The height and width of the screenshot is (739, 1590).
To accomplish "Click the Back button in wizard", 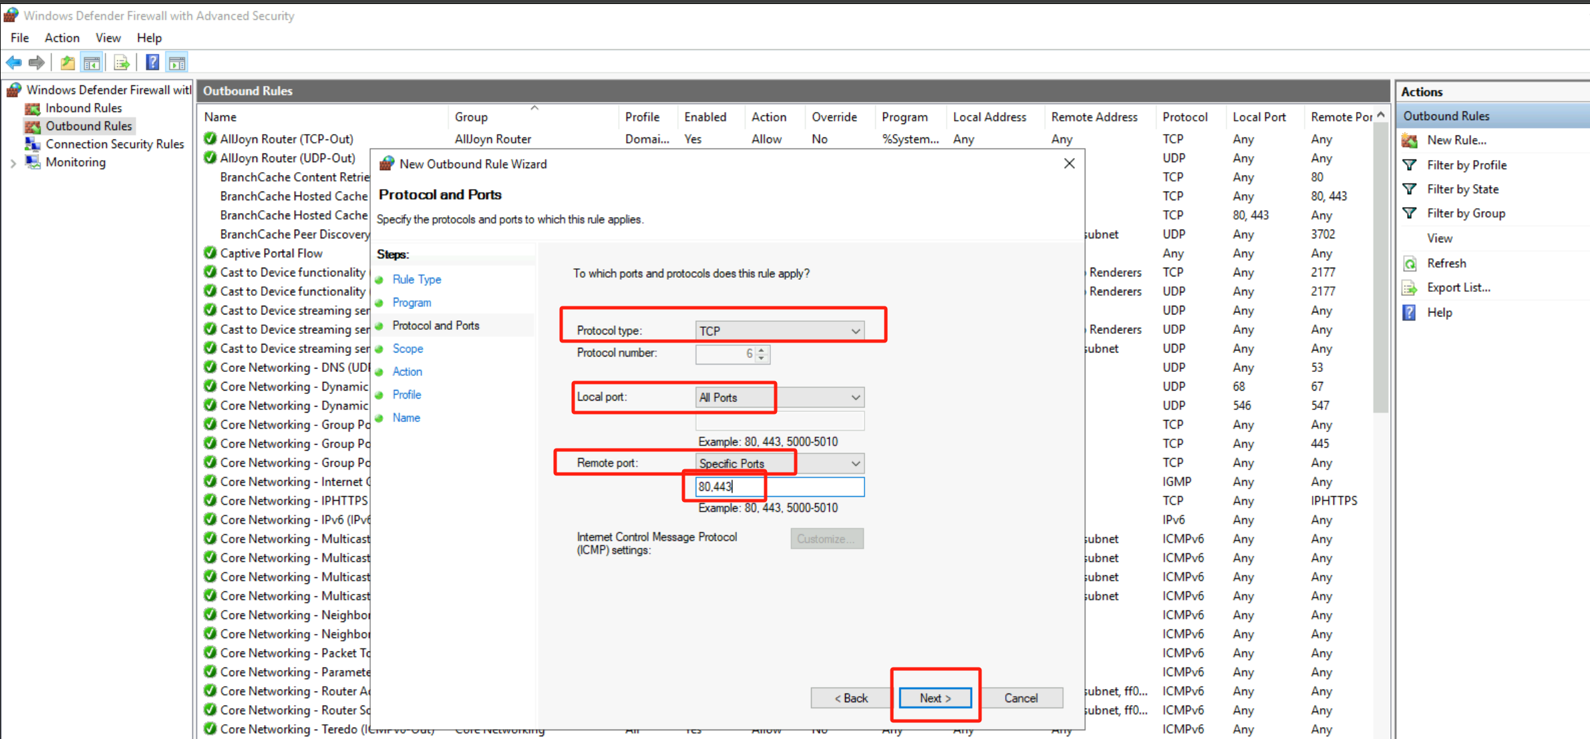I will (850, 698).
